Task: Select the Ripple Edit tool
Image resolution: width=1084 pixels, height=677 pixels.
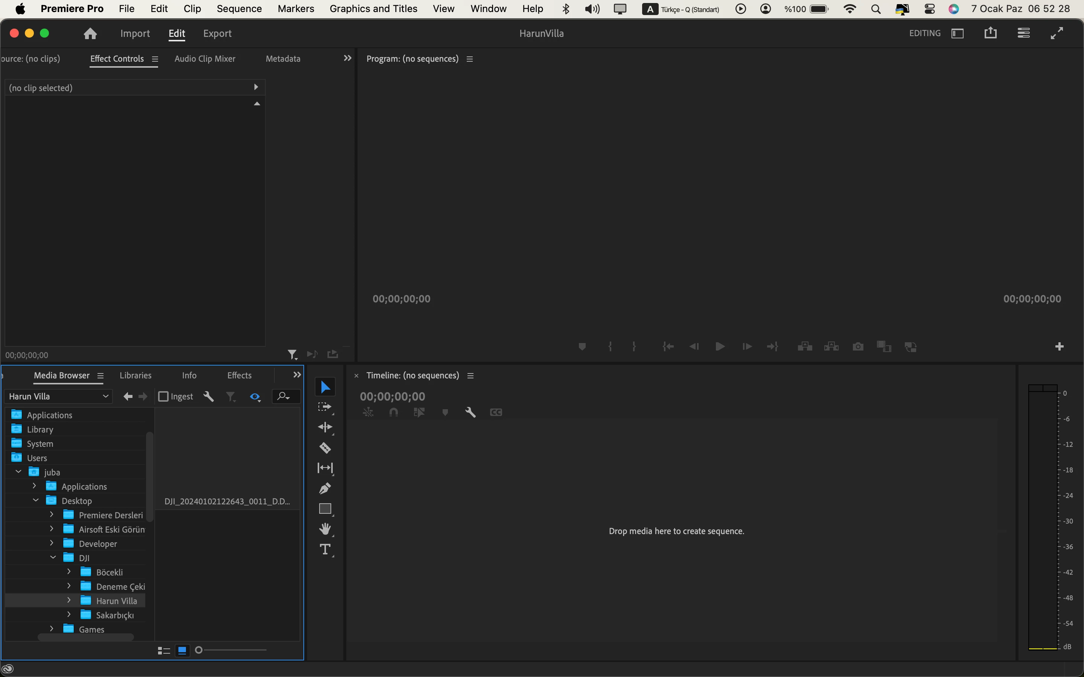Action: [x=325, y=427]
